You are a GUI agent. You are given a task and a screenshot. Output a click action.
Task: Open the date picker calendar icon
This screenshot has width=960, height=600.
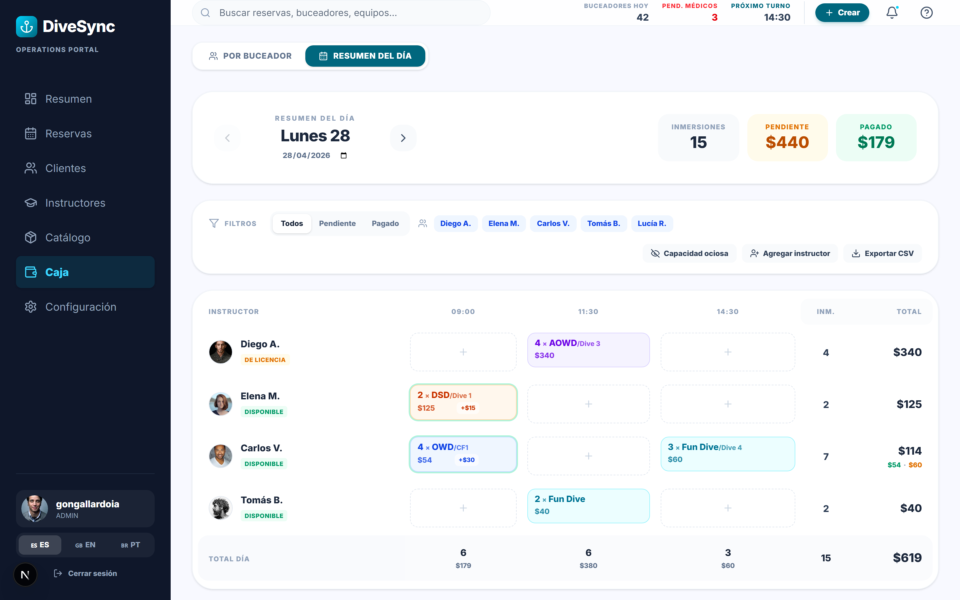(x=344, y=155)
